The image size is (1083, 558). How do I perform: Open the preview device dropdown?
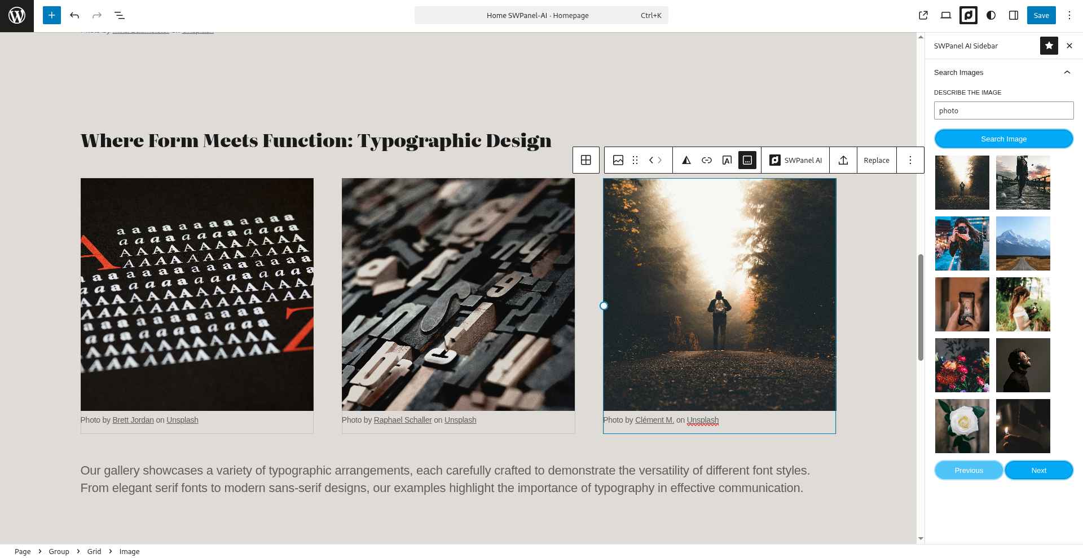[946, 15]
